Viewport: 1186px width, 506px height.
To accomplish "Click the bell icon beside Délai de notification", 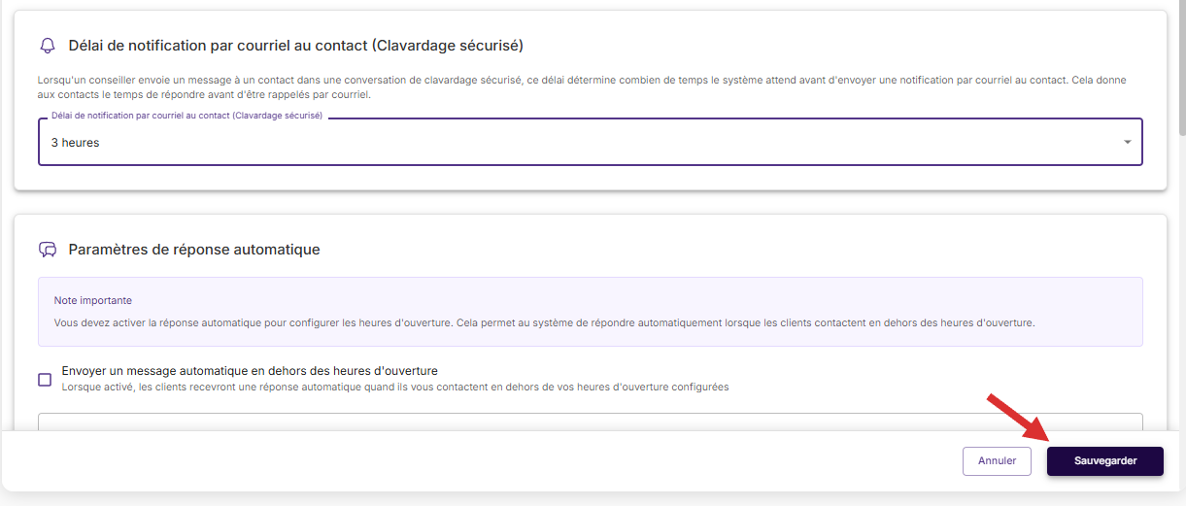I will click(x=48, y=46).
